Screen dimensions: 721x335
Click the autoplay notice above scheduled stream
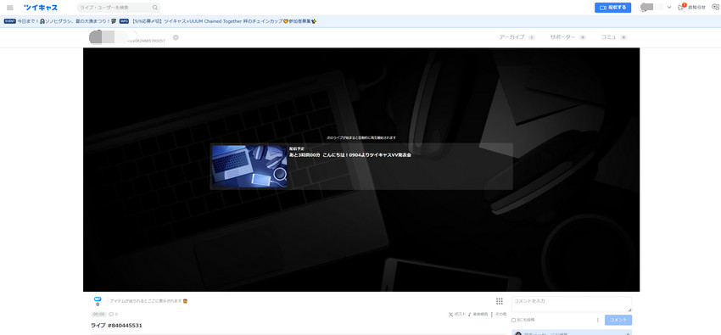[361, 137]
